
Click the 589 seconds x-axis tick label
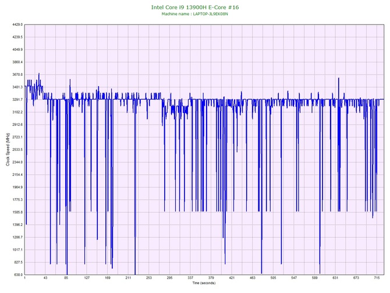coord(315,278)
